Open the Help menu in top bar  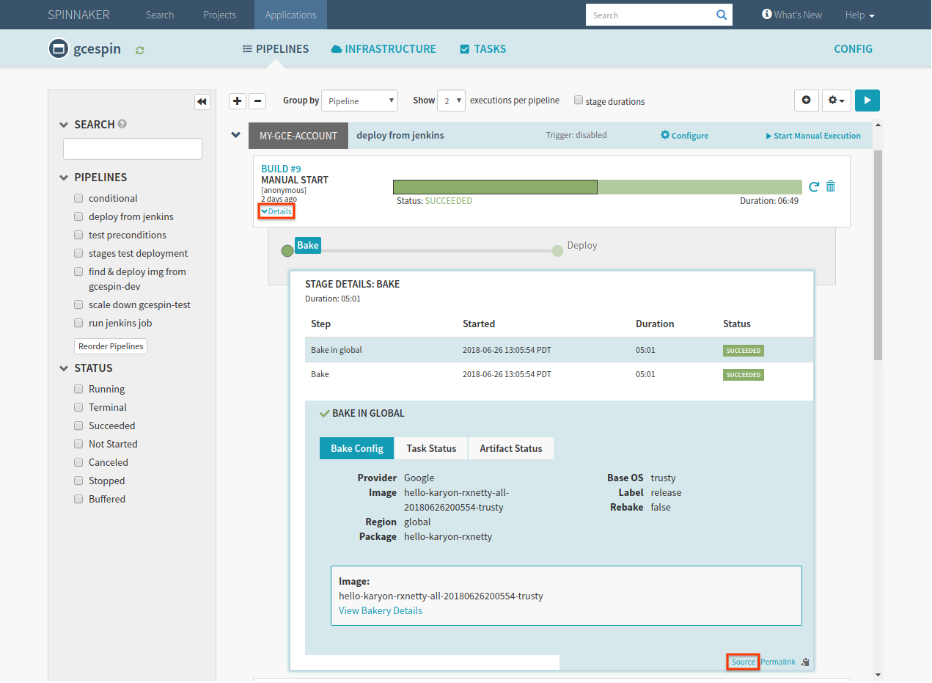pos(859,15)
